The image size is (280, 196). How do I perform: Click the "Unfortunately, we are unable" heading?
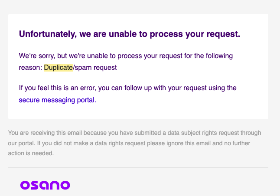[x=129, y=34]
